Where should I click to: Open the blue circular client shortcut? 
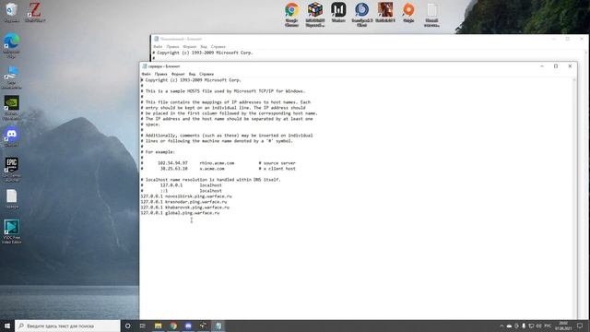point(361,15)
